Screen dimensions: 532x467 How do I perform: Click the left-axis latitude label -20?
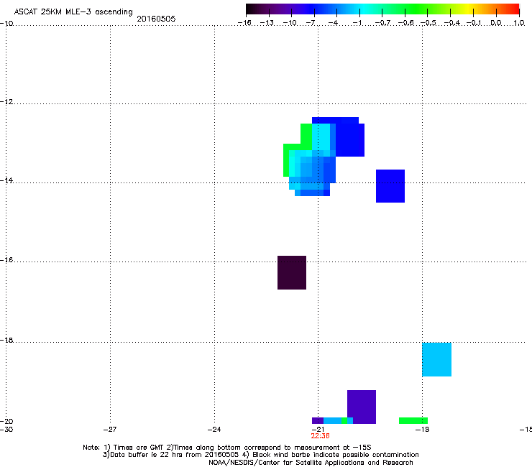click(x=6, y=421)
